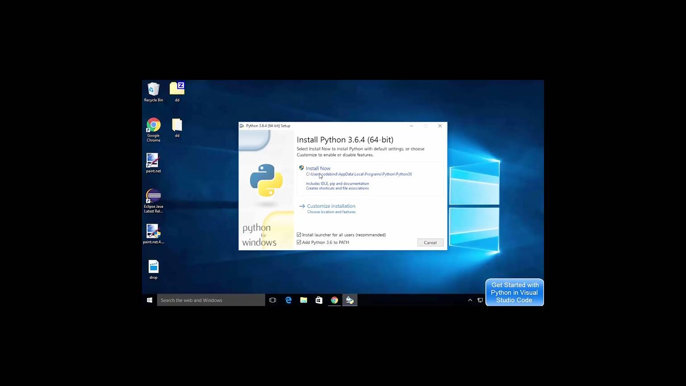Screen dimensions: 686x386
Task: Click the Python setup title bar icon
Action: pyautogui.click(x=242, y=126)
